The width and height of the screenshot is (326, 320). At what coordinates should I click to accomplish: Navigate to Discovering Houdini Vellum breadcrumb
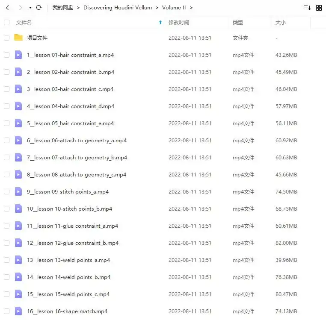[118, 8]
